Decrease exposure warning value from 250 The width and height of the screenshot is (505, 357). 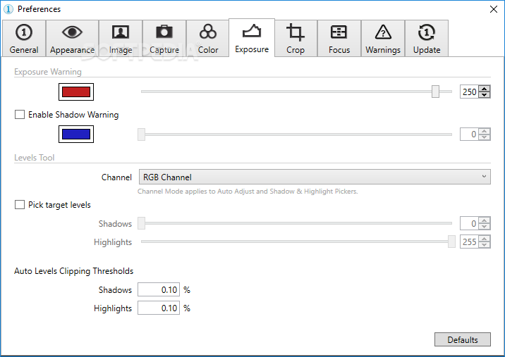[485, 95]
